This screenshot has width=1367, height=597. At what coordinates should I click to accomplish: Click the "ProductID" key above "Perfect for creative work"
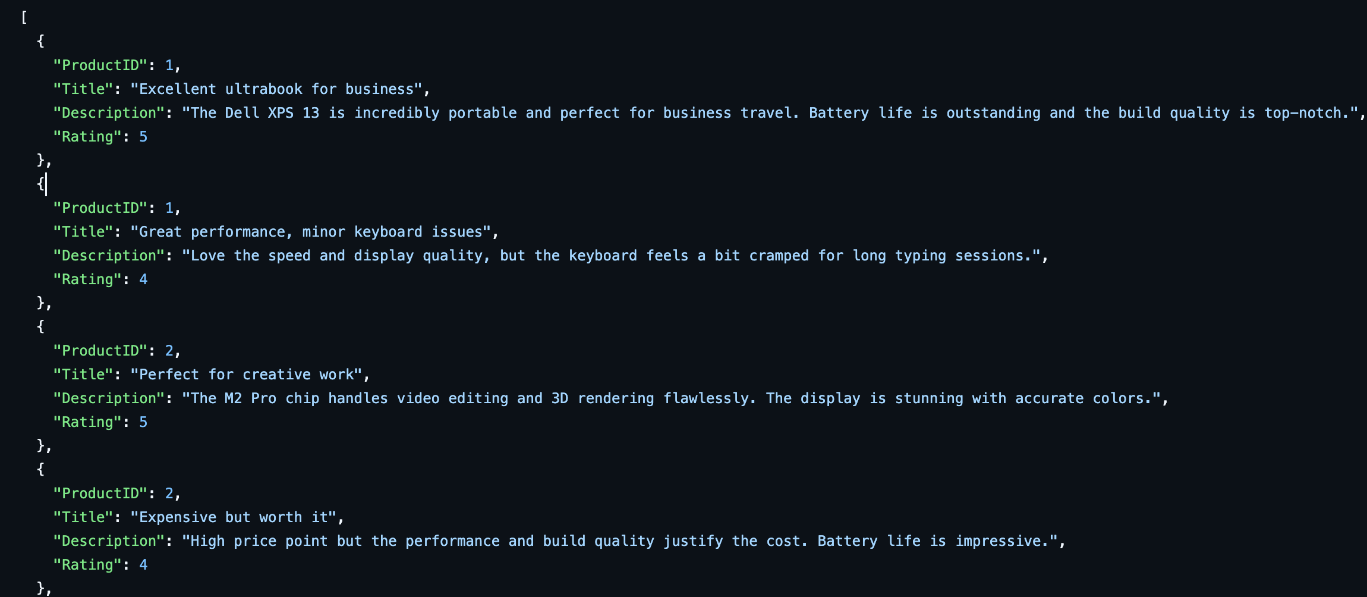click(100, 351)
